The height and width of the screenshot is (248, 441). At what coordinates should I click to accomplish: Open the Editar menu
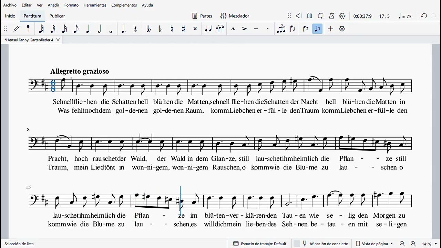pos(27,5)
